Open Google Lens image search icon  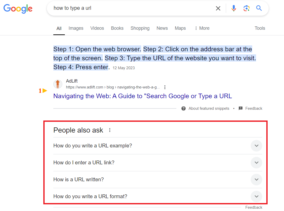coord(246,8)
